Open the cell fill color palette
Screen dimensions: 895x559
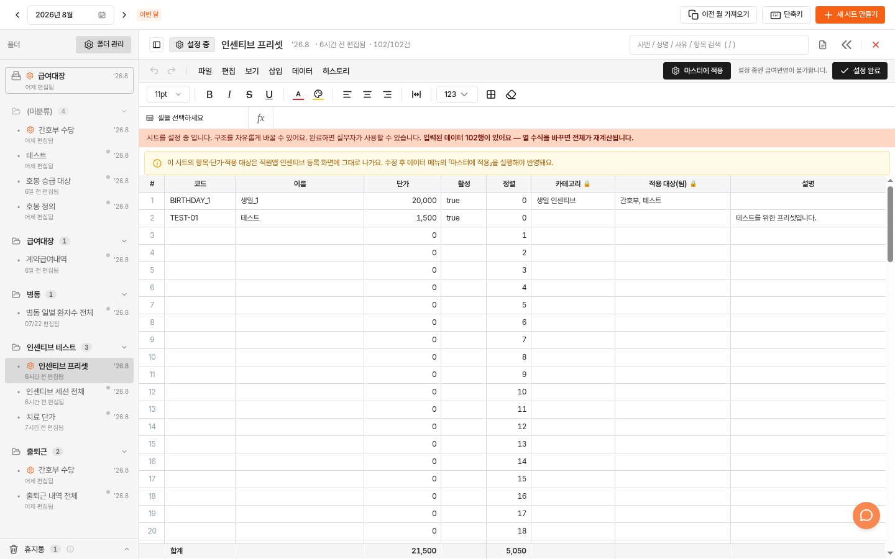(318, 94)
